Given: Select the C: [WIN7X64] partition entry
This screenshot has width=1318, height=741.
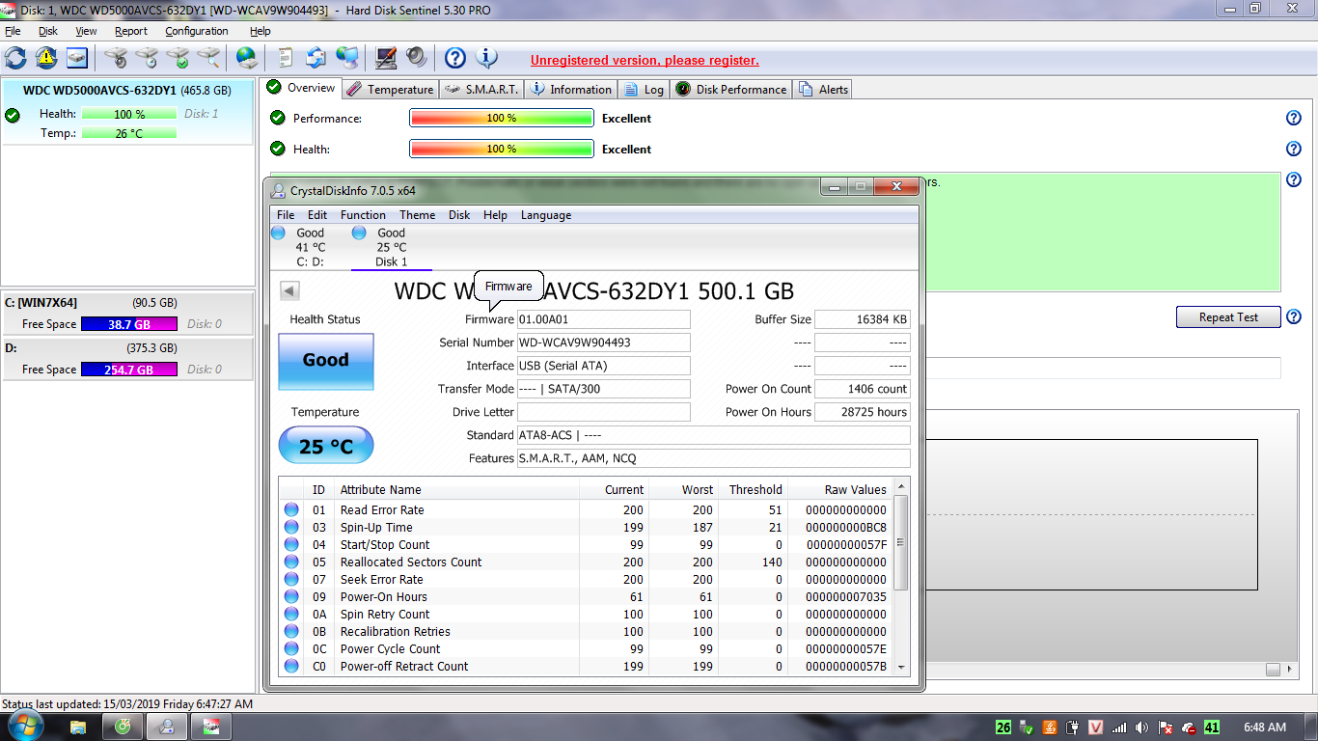Looking at the screenshot, I should point(127,313).
